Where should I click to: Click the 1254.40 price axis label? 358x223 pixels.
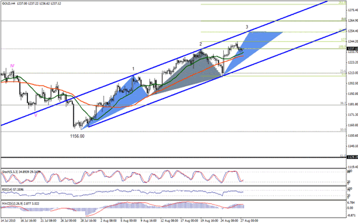pos(353,31)
